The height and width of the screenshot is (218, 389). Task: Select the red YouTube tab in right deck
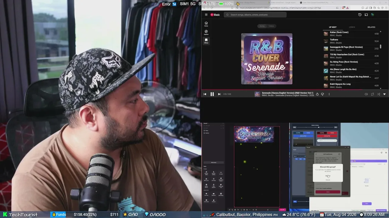tap(332, 133)
